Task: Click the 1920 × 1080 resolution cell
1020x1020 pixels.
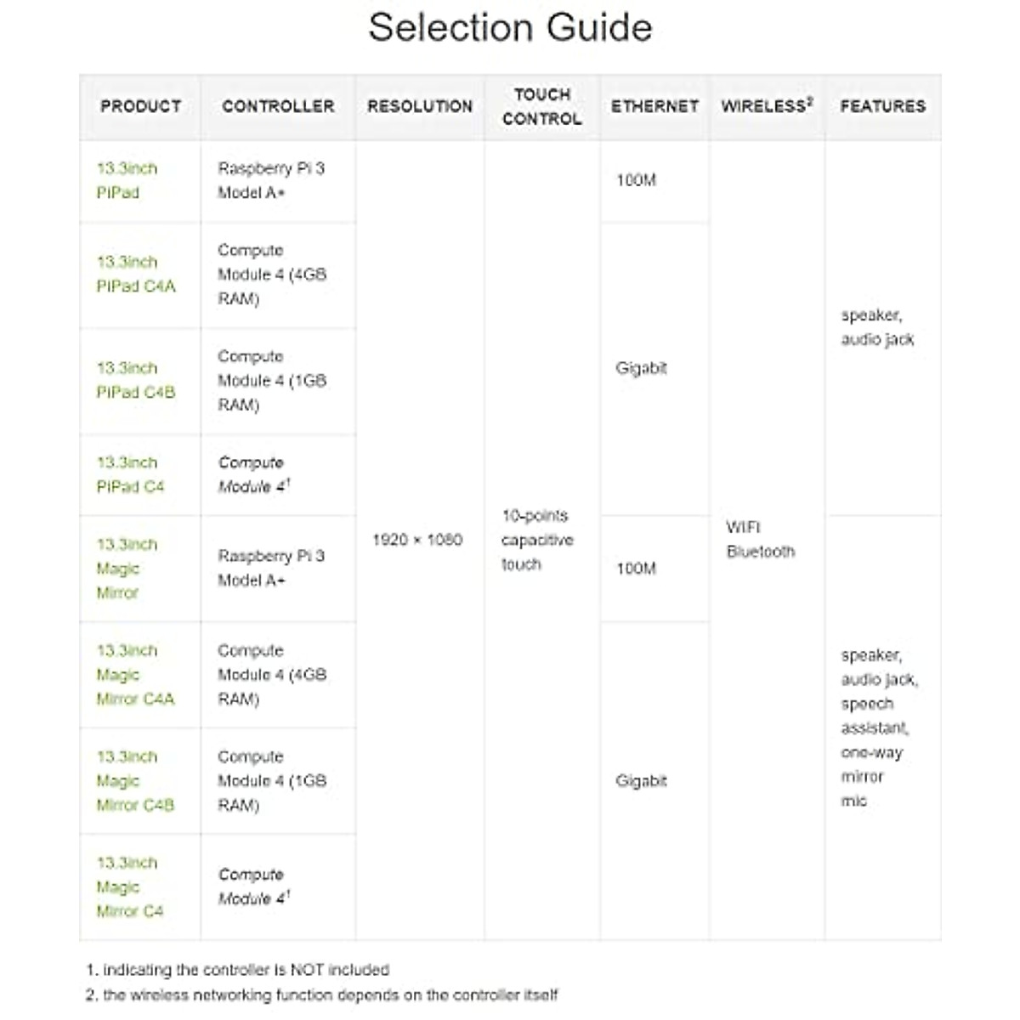Action: 417,540
